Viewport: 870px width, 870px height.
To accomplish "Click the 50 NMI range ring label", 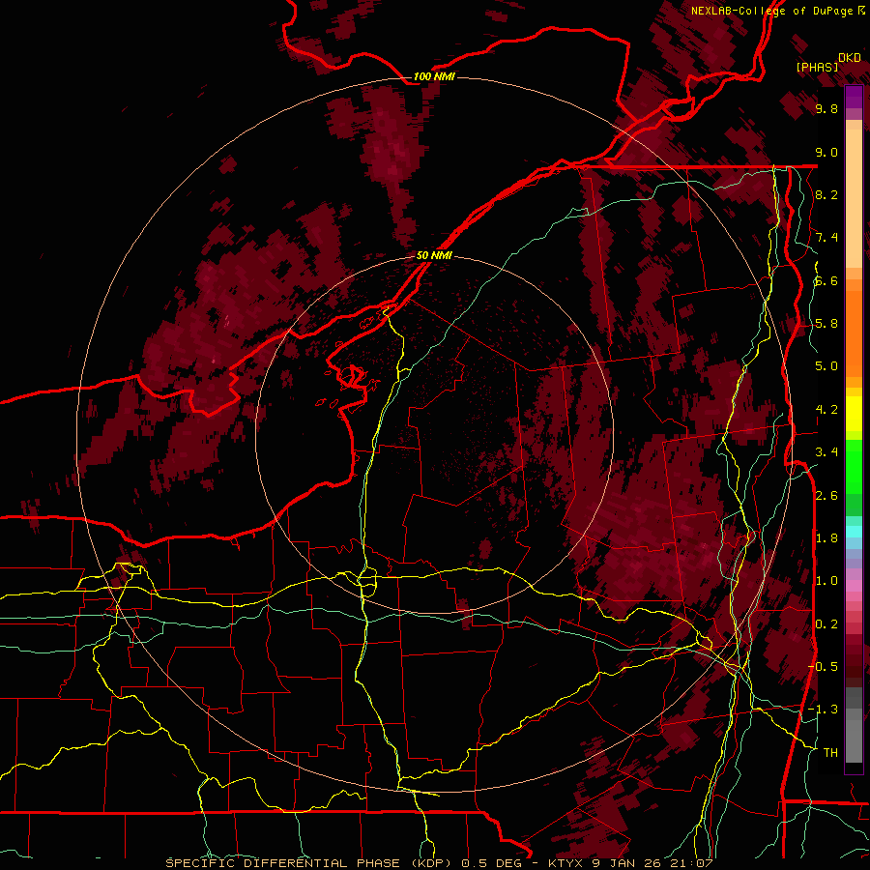I will point(434,255).
